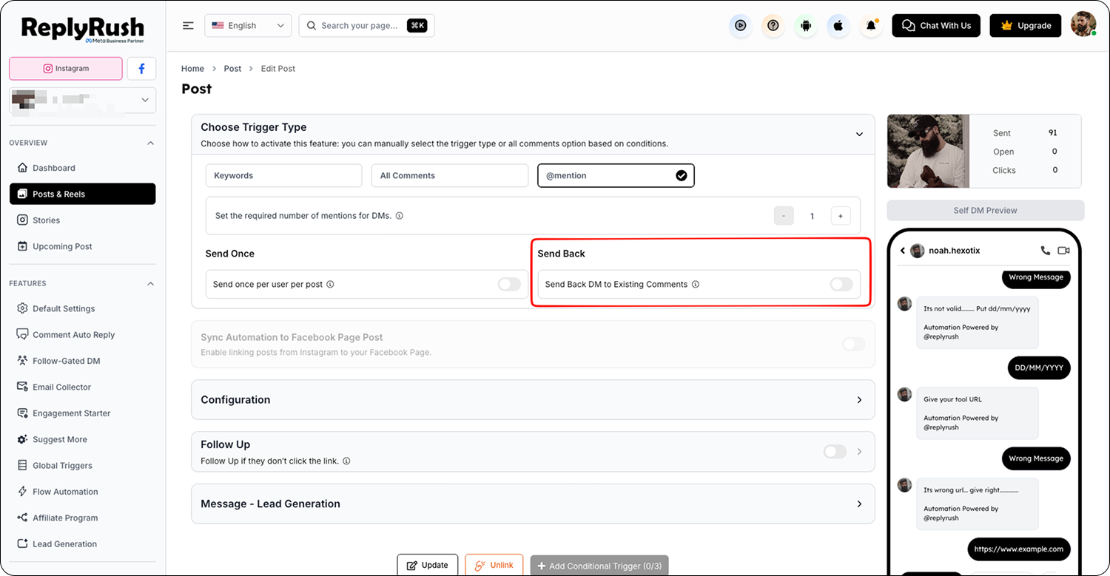The height and width of the screenshot is (576, 1110).
Task: Click info icon beside Send Back DM
Action: click(696, 284)
